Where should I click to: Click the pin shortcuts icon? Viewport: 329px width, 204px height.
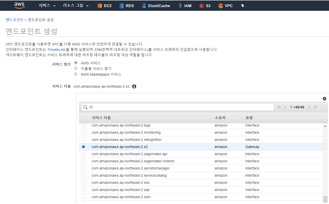[x=243, y=6]
